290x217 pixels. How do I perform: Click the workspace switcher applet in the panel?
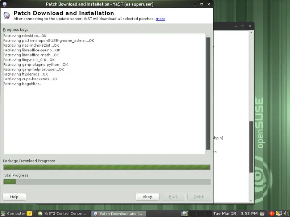tap(196, 213)
